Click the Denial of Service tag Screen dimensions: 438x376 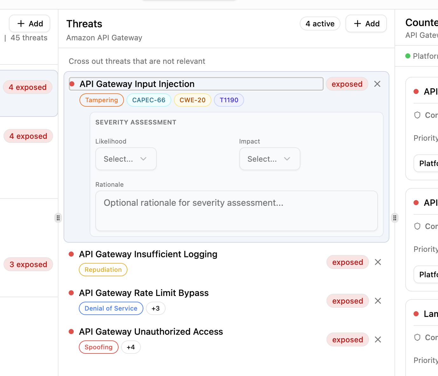tap(111, 308)
